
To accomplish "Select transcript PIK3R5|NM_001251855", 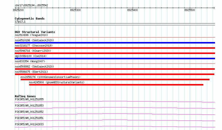I will coord(29,99).
